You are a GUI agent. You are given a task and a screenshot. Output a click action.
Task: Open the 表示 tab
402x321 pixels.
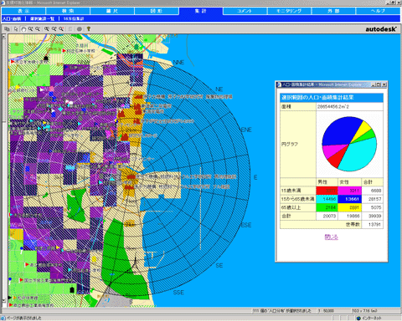(x=23, y=11)
